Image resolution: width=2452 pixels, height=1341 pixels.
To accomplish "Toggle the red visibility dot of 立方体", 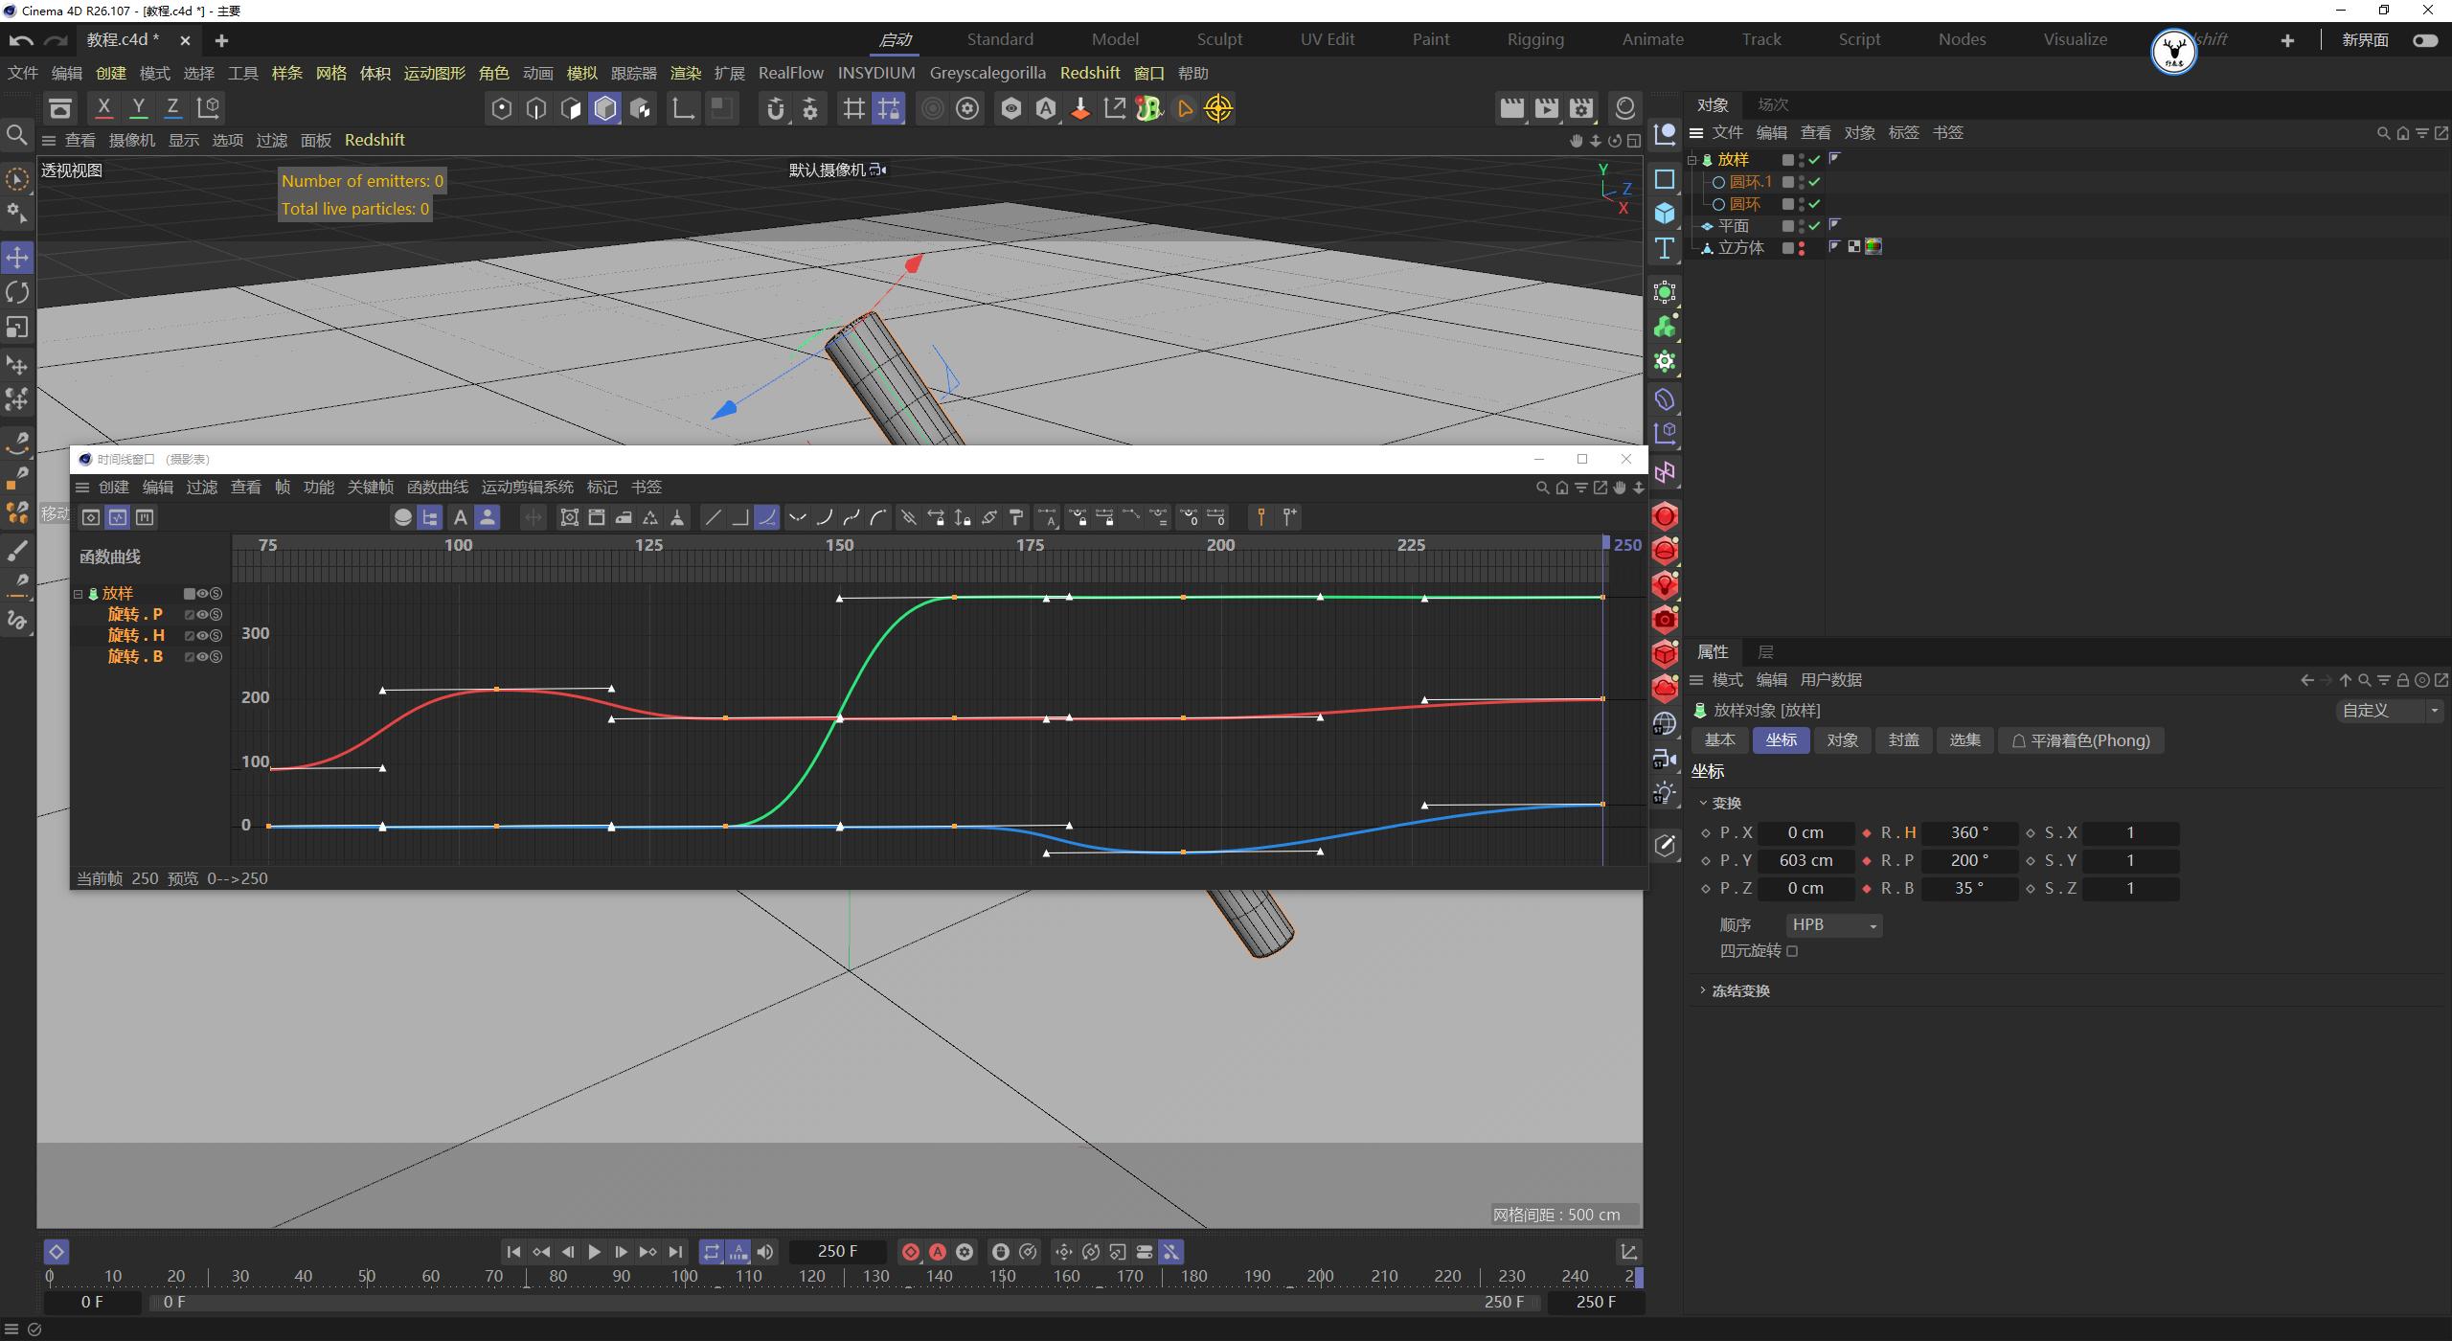I will 1803,245.
